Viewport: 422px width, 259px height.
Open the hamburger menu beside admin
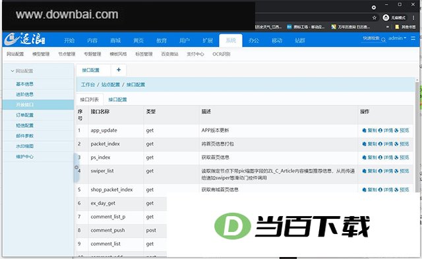click(x=413, y=38)
